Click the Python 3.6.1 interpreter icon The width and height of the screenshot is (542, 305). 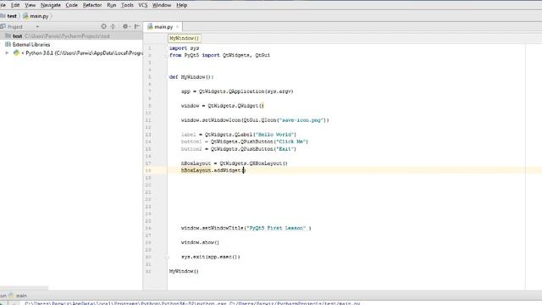(x=16, y=53)
